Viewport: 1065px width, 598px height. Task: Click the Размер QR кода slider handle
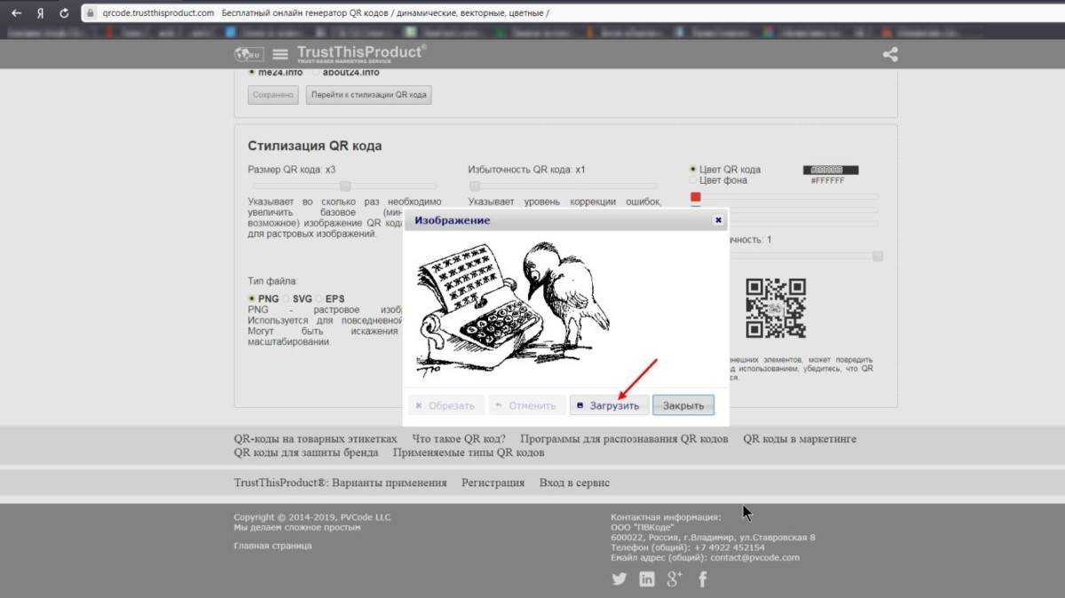point(345,185)
